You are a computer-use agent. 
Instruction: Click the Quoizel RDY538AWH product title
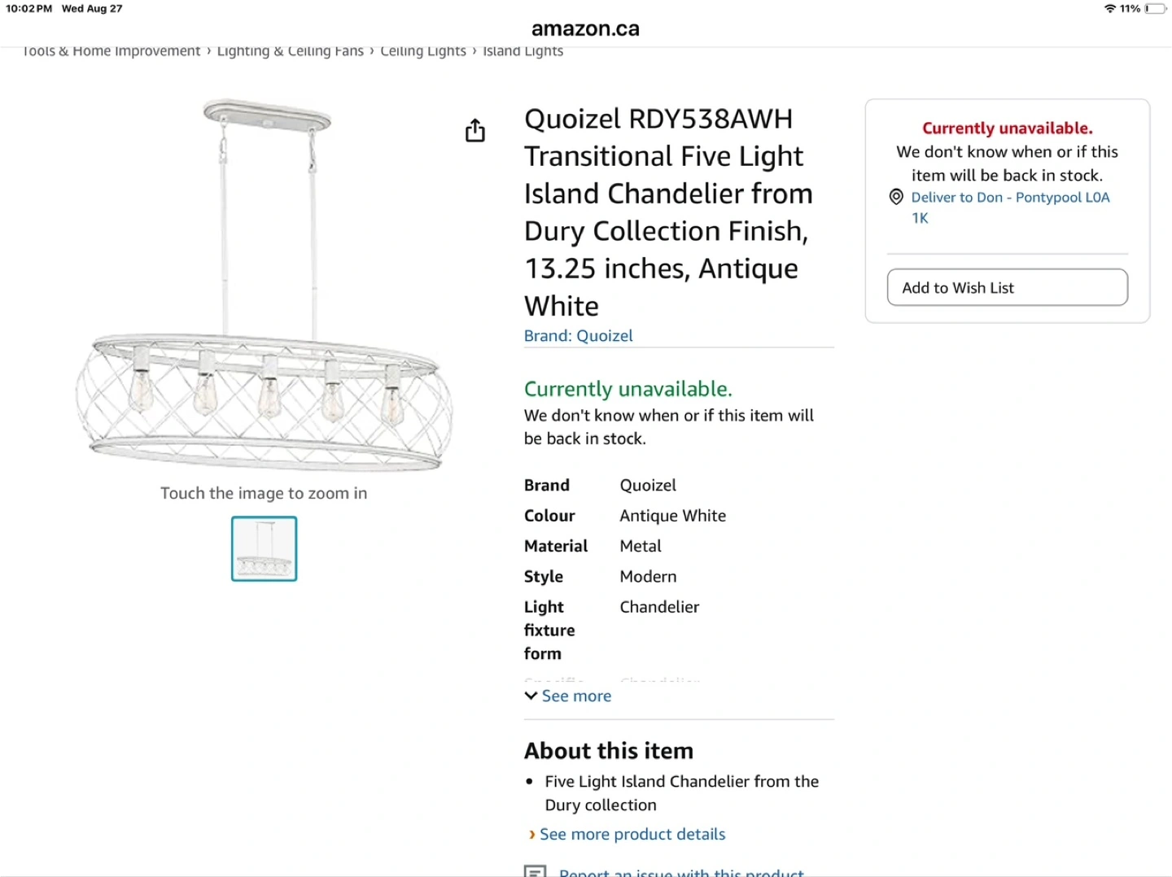(667, 212)
